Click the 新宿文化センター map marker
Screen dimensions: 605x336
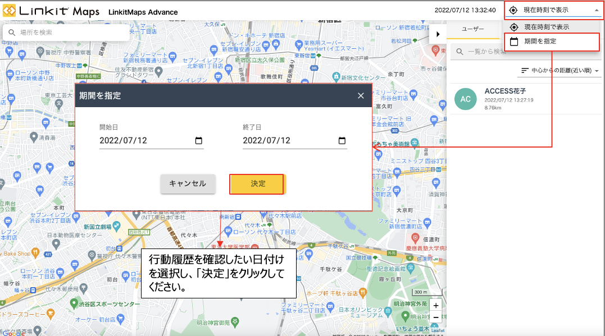click(x=336, y=76)
